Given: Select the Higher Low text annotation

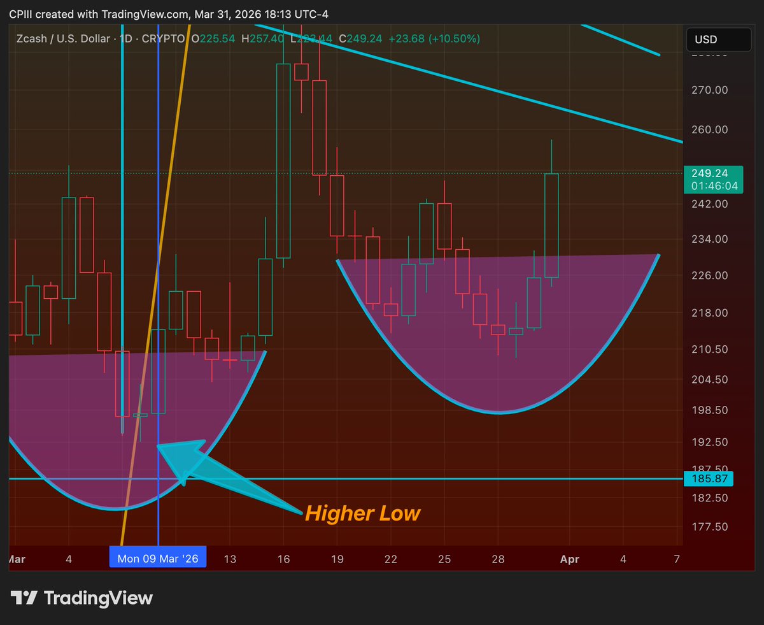Looking at the screenshot, I should pyautogui.click(x=363, y=513).
